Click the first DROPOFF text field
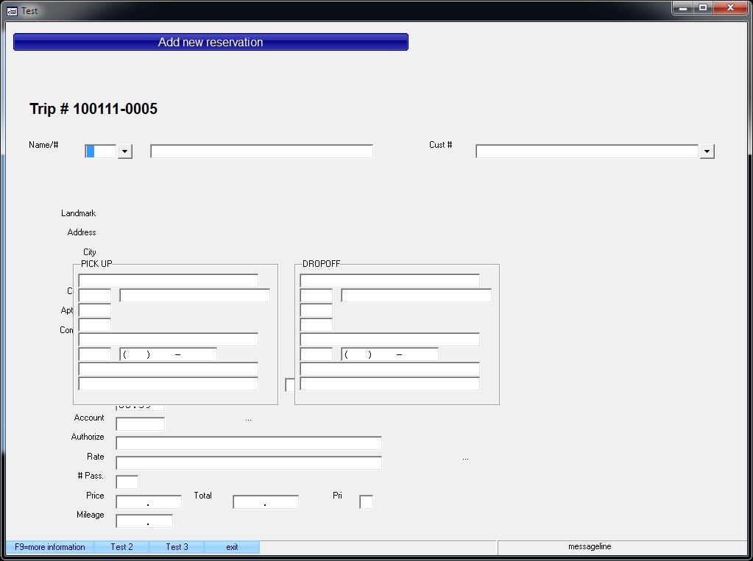Viewport: 753px width, 561px height. 389,281
